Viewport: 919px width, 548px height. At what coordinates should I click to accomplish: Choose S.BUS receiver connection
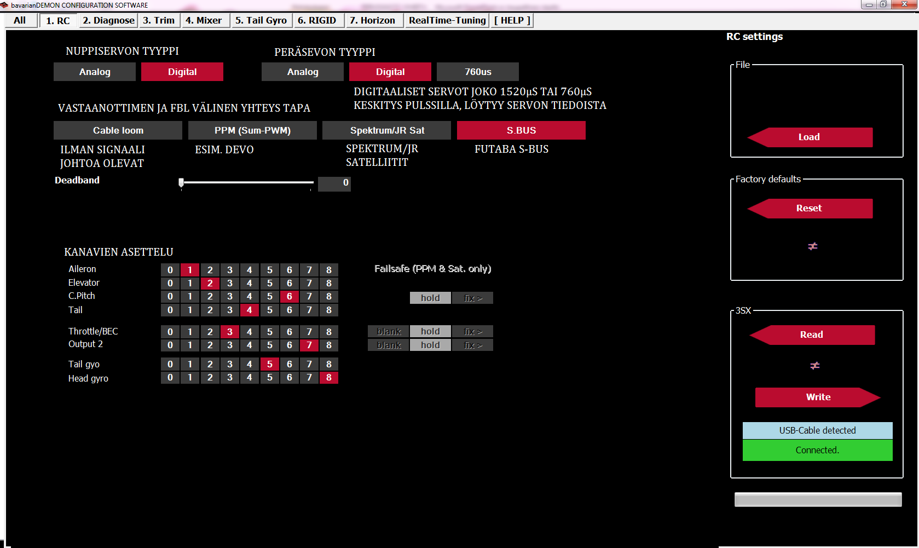[521, 130]
